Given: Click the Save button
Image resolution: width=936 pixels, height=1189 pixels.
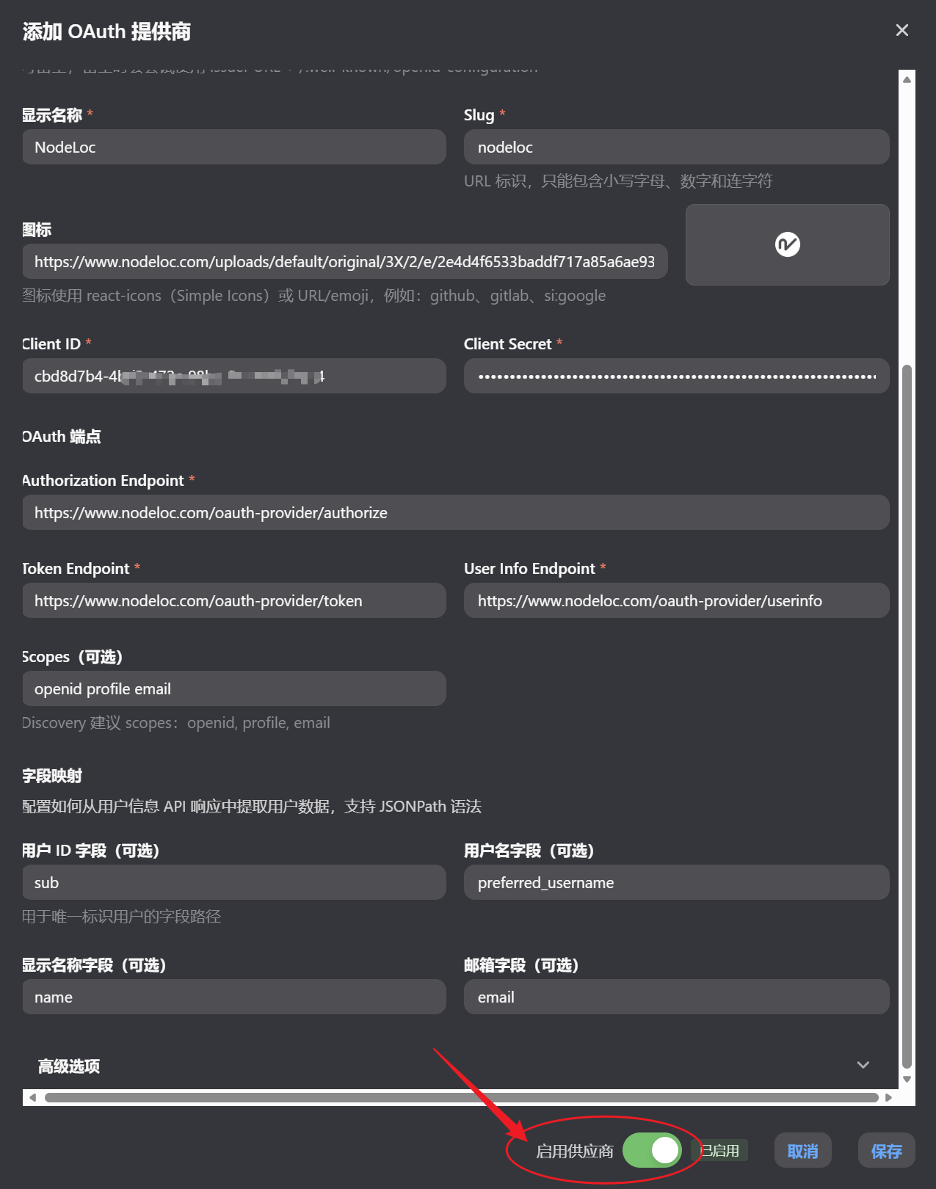Looking at the screenshot, I should [x=886, y=1151].
